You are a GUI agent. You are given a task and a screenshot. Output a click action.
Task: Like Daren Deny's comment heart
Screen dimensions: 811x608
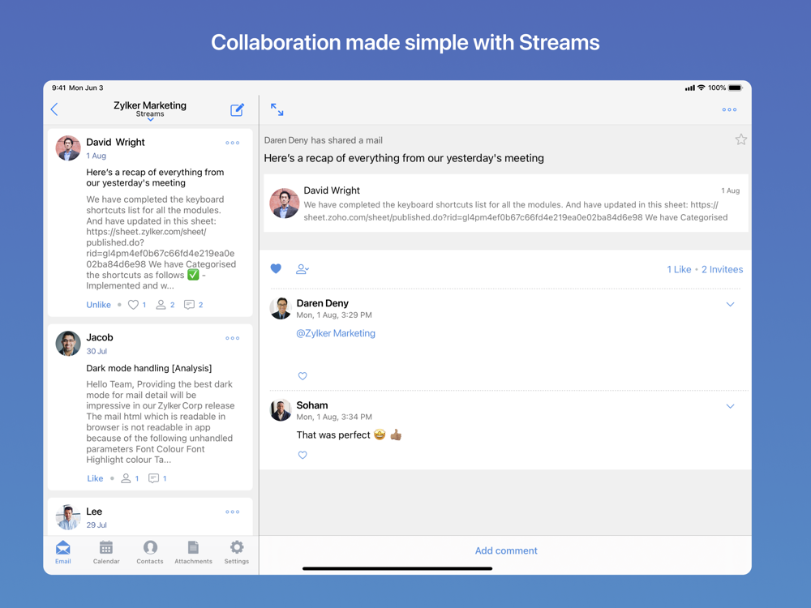[303, 376]
